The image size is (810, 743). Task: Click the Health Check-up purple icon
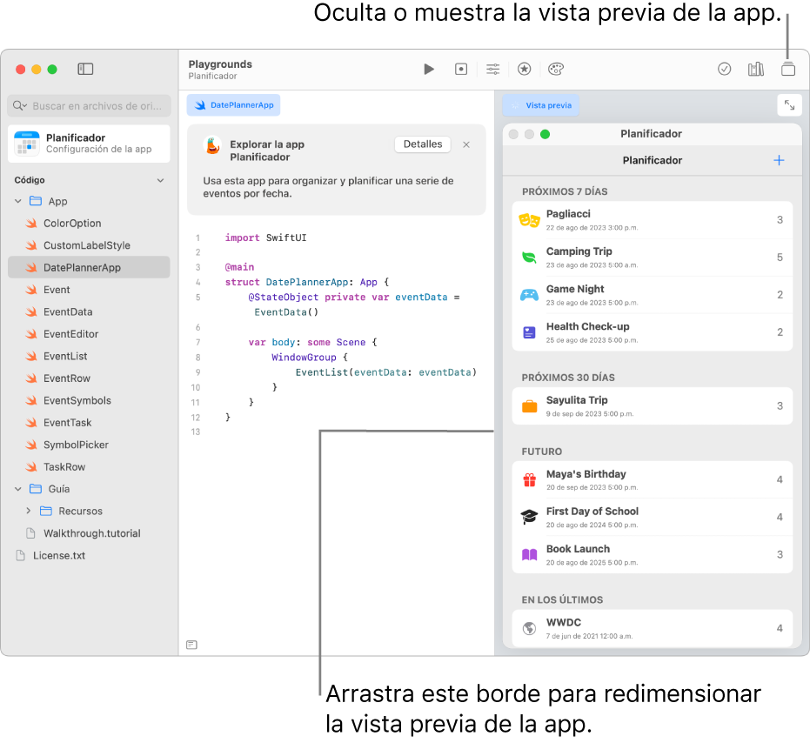(x=530, y=332)
